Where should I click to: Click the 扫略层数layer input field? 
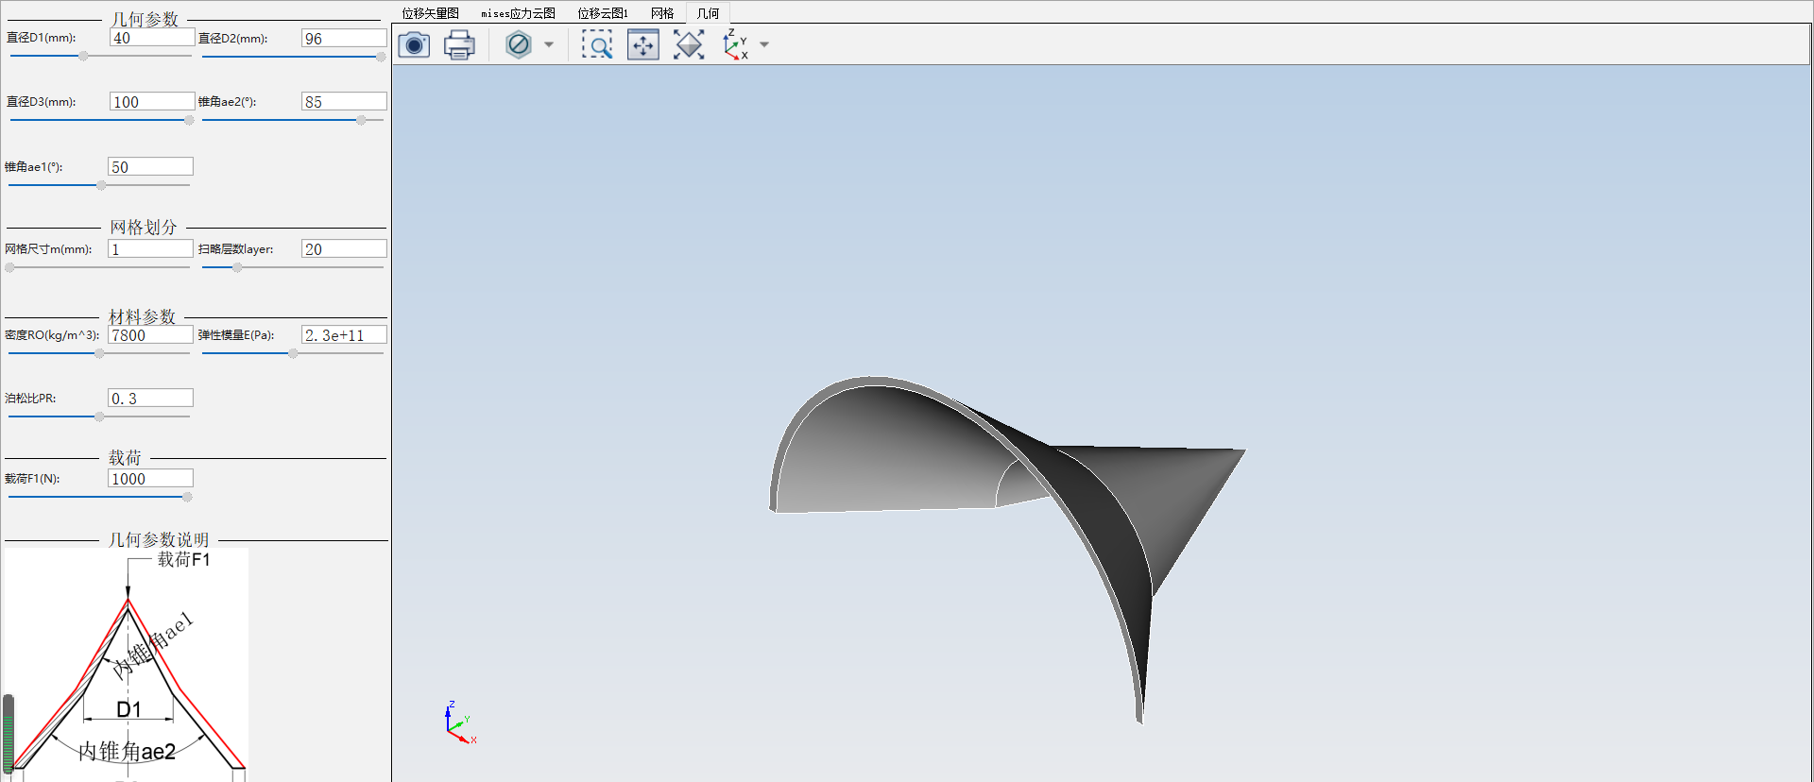click(x=344, y=248)
